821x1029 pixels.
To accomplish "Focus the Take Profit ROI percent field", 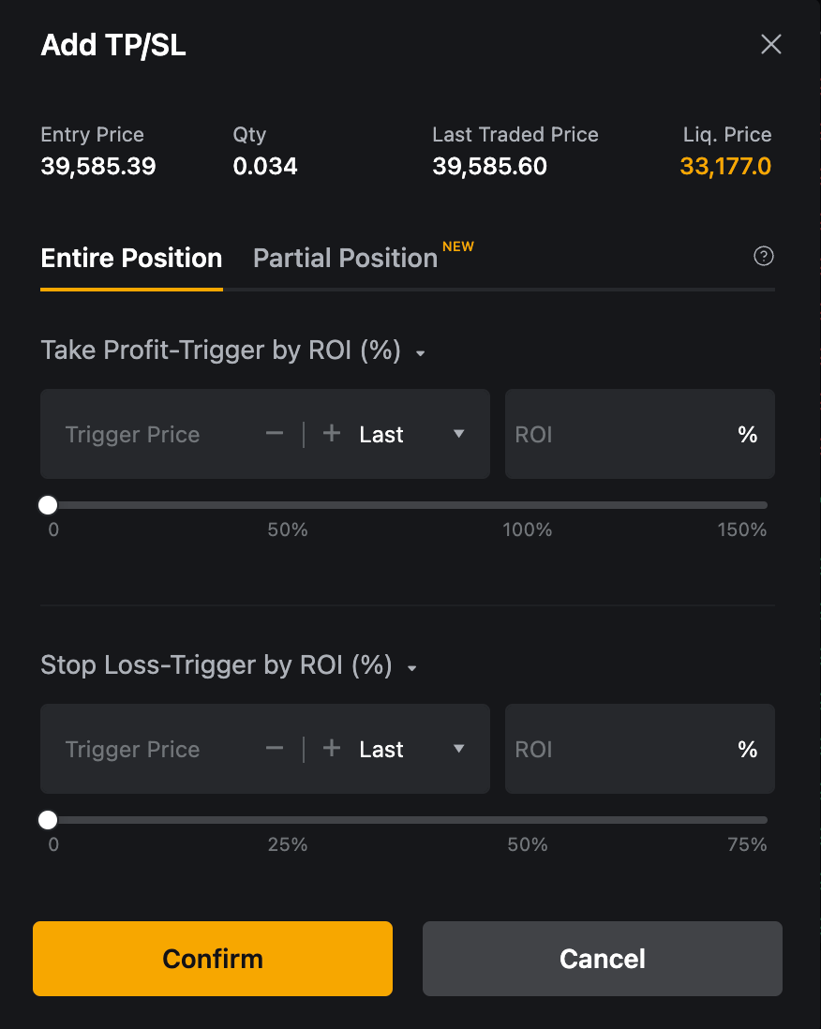I will [640, 434].
